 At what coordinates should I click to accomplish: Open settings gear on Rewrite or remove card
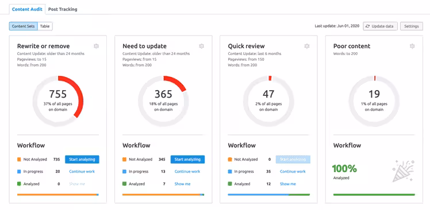[x=96, y=46]
